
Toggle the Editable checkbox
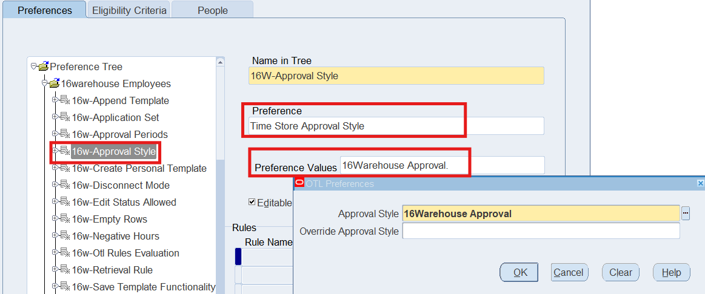point(252,202)
